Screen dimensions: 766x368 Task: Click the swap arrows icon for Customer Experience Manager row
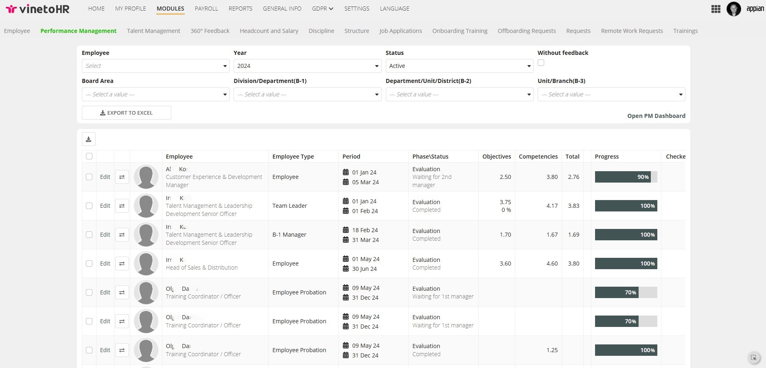tap(122, 177)
